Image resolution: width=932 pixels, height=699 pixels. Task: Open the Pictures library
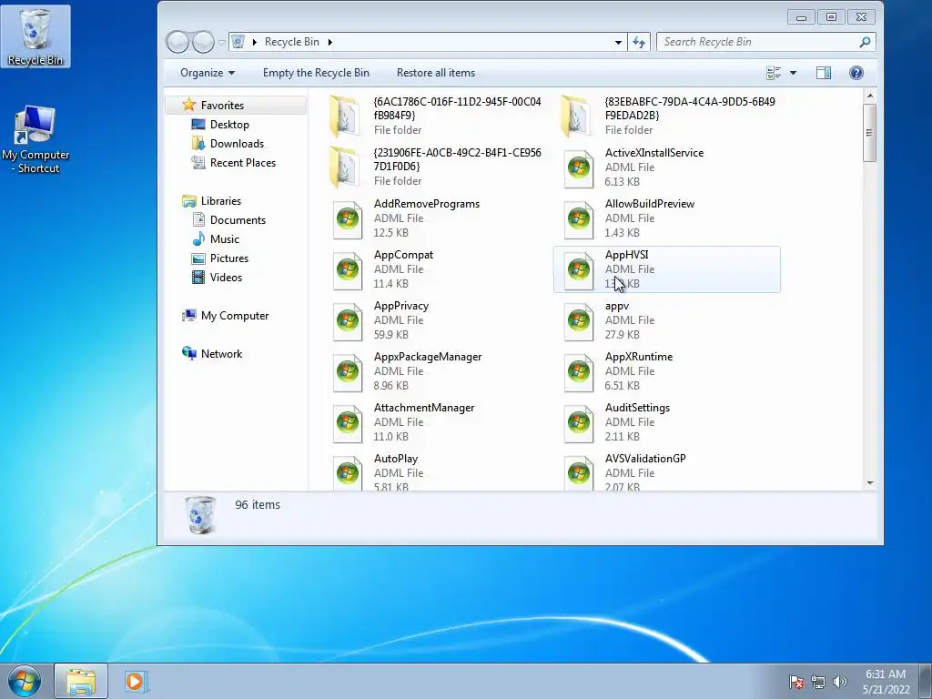[228, 258]
